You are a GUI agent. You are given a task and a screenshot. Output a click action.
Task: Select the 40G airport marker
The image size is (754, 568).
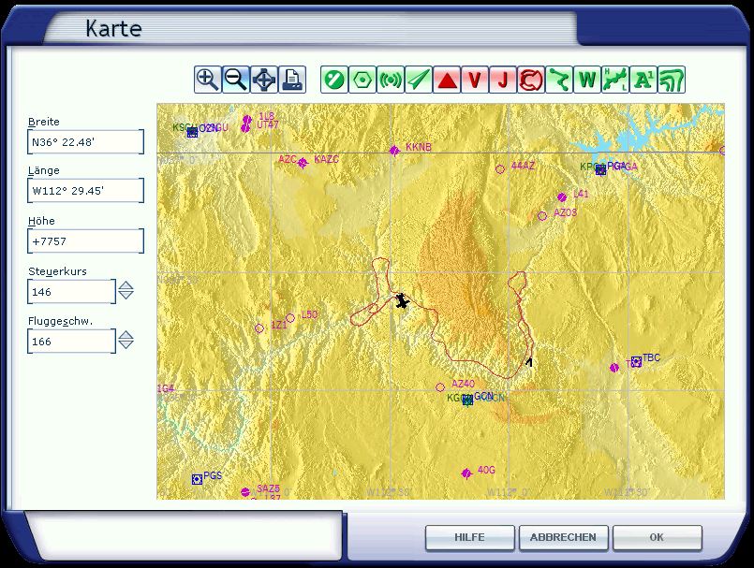pos(466,473)
